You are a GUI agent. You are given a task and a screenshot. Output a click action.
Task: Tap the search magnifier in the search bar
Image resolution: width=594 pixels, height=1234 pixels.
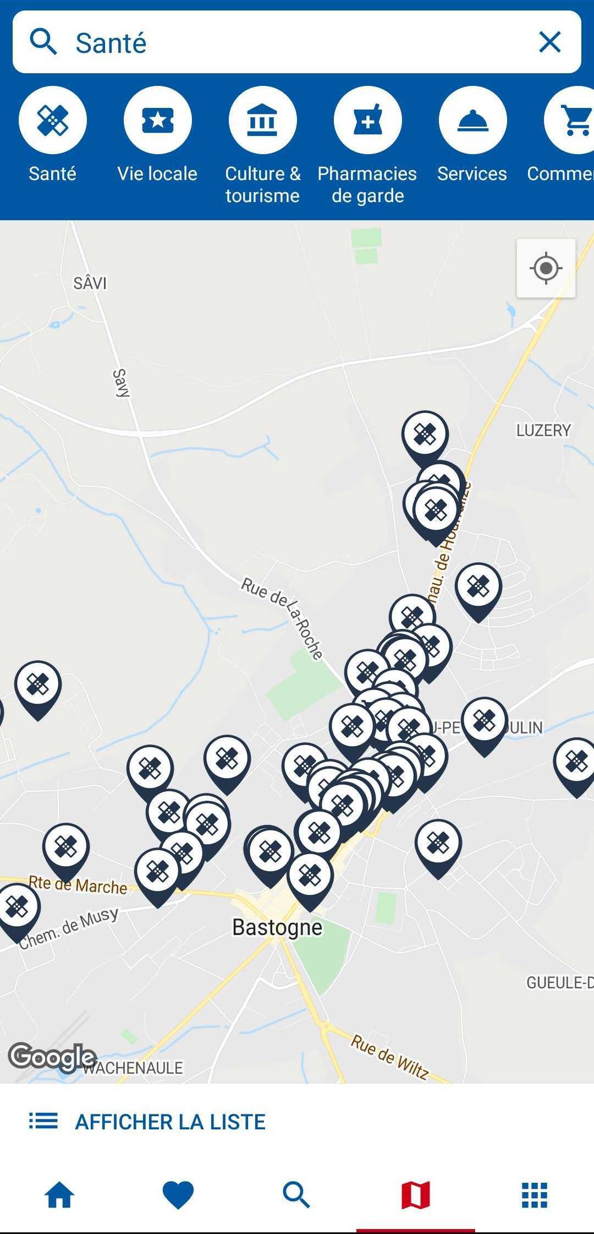[43, 42]
